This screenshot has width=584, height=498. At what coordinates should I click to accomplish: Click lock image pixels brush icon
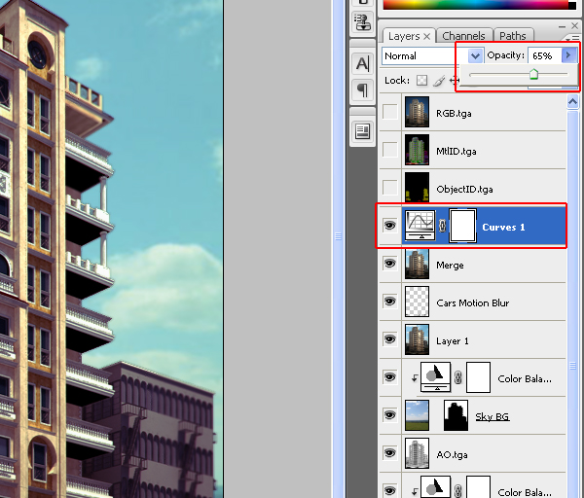tap(438, 81)
